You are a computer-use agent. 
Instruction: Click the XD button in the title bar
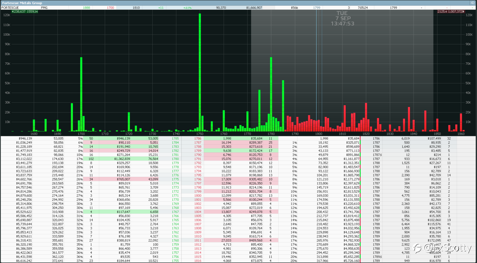click(x=472, y=3)
